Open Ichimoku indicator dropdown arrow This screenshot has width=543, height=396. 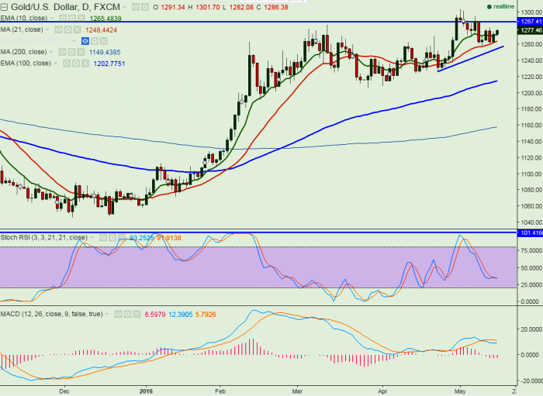tap(74, 41)
